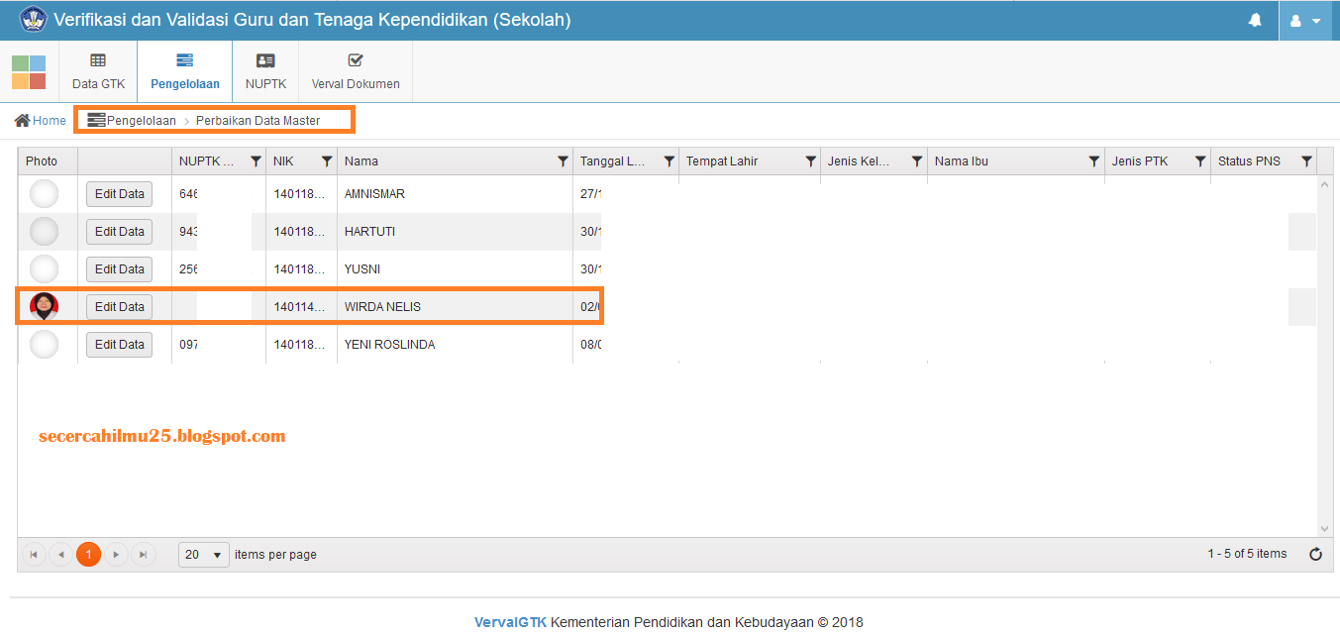This screenshot has width=1340, height=637.
Task: Filter the Tempat Lahir column
Action: pos(810,161)
